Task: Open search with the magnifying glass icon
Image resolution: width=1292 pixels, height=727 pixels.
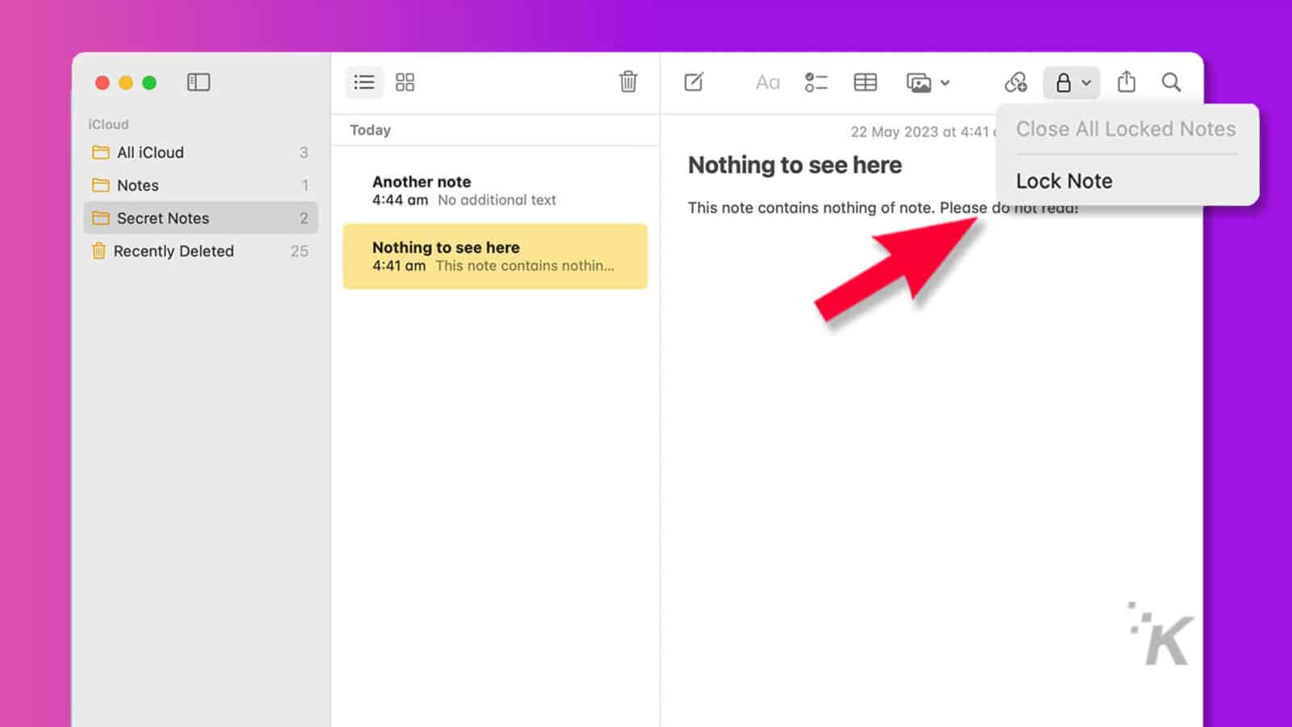Action: (x=1171, y=82)
